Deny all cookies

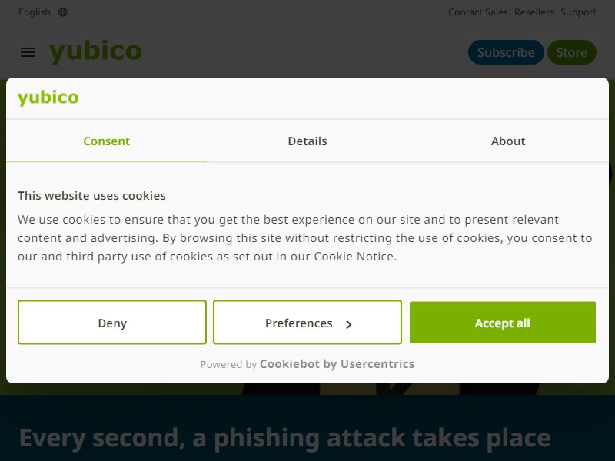click(112, 323)
